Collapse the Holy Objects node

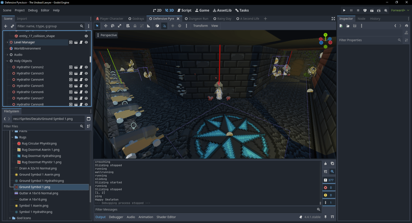[7, 61]
